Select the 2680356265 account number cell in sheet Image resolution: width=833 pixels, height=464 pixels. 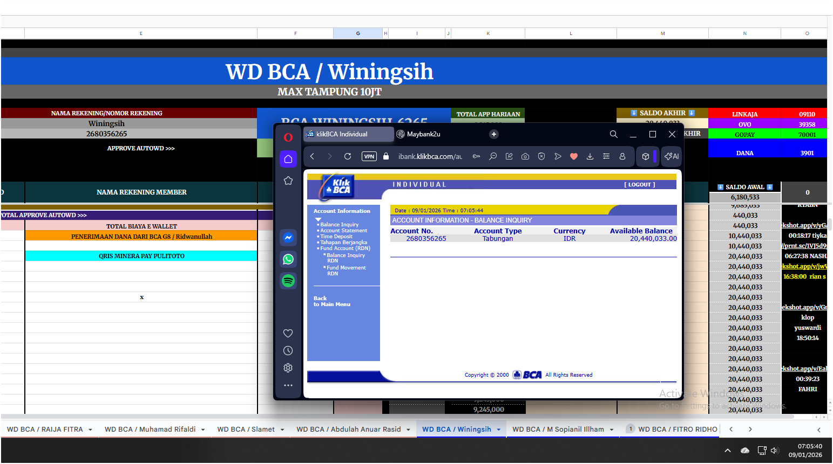(106, 134)
